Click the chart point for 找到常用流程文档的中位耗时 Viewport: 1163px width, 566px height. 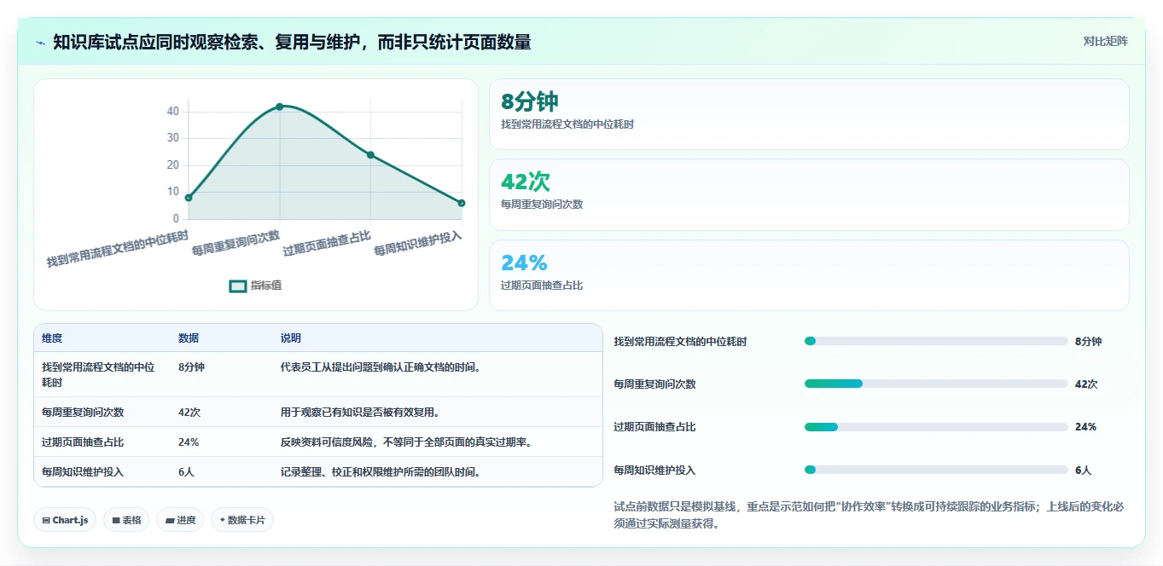click(x=189, y=198)
